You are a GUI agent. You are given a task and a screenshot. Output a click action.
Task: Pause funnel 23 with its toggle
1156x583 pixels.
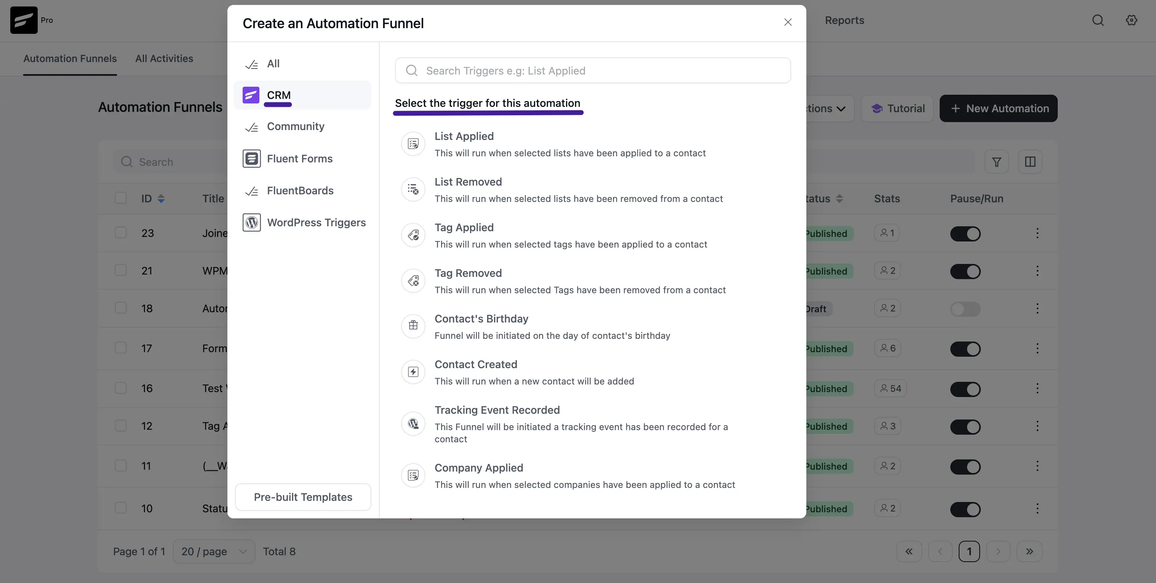point(965,234)
